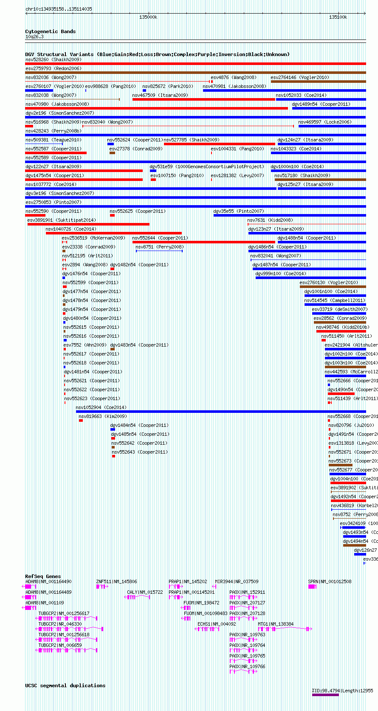The width and height of the screenshot is (378, 711).
Task: Select nsv1037772 (Coe2014) label
Action: click(51, 184)
